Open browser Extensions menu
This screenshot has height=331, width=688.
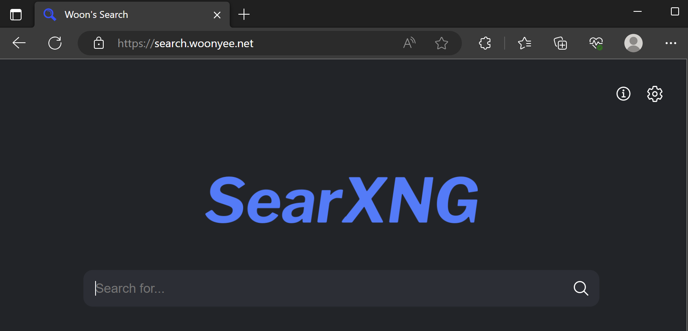pos(485,43)
